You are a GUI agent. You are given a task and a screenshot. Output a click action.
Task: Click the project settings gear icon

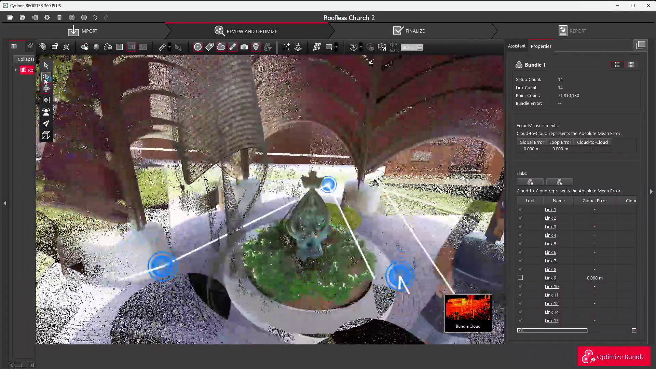(47, 17)
